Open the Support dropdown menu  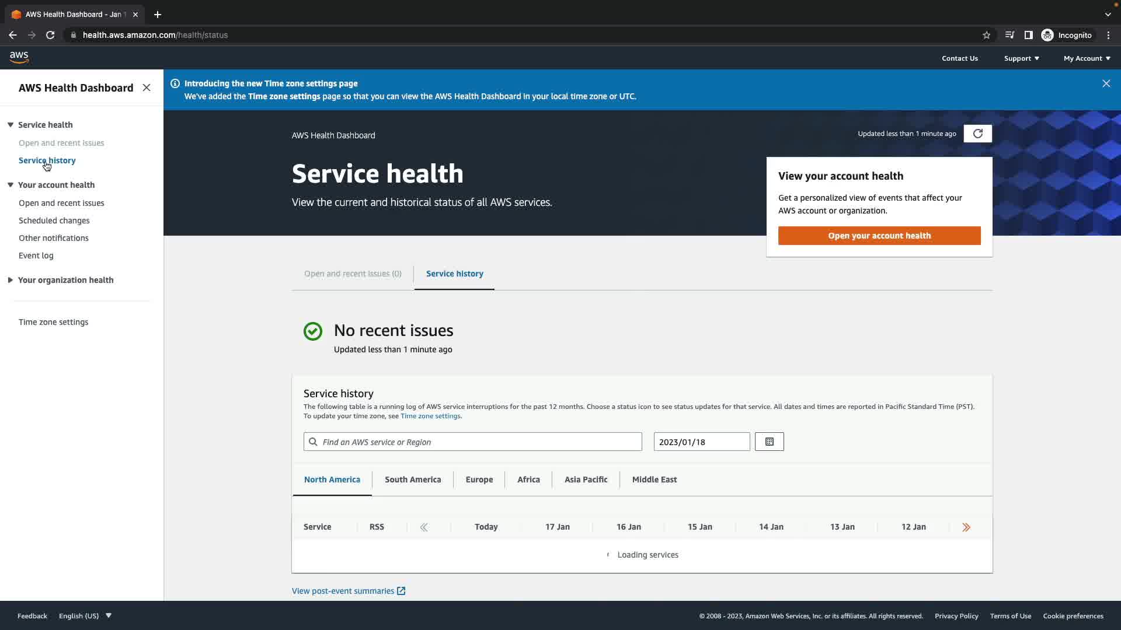click(1021, 58)
